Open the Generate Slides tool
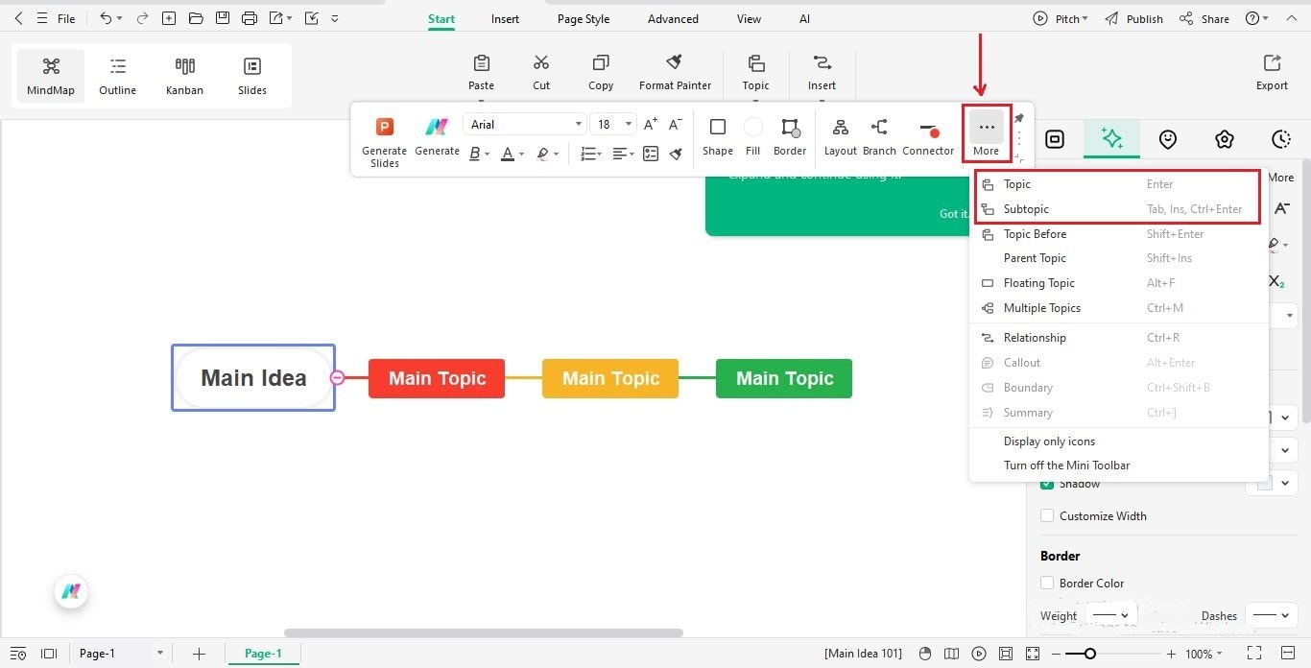The width and height of the screenshot is (1311, 668). (x=384, y=139)
